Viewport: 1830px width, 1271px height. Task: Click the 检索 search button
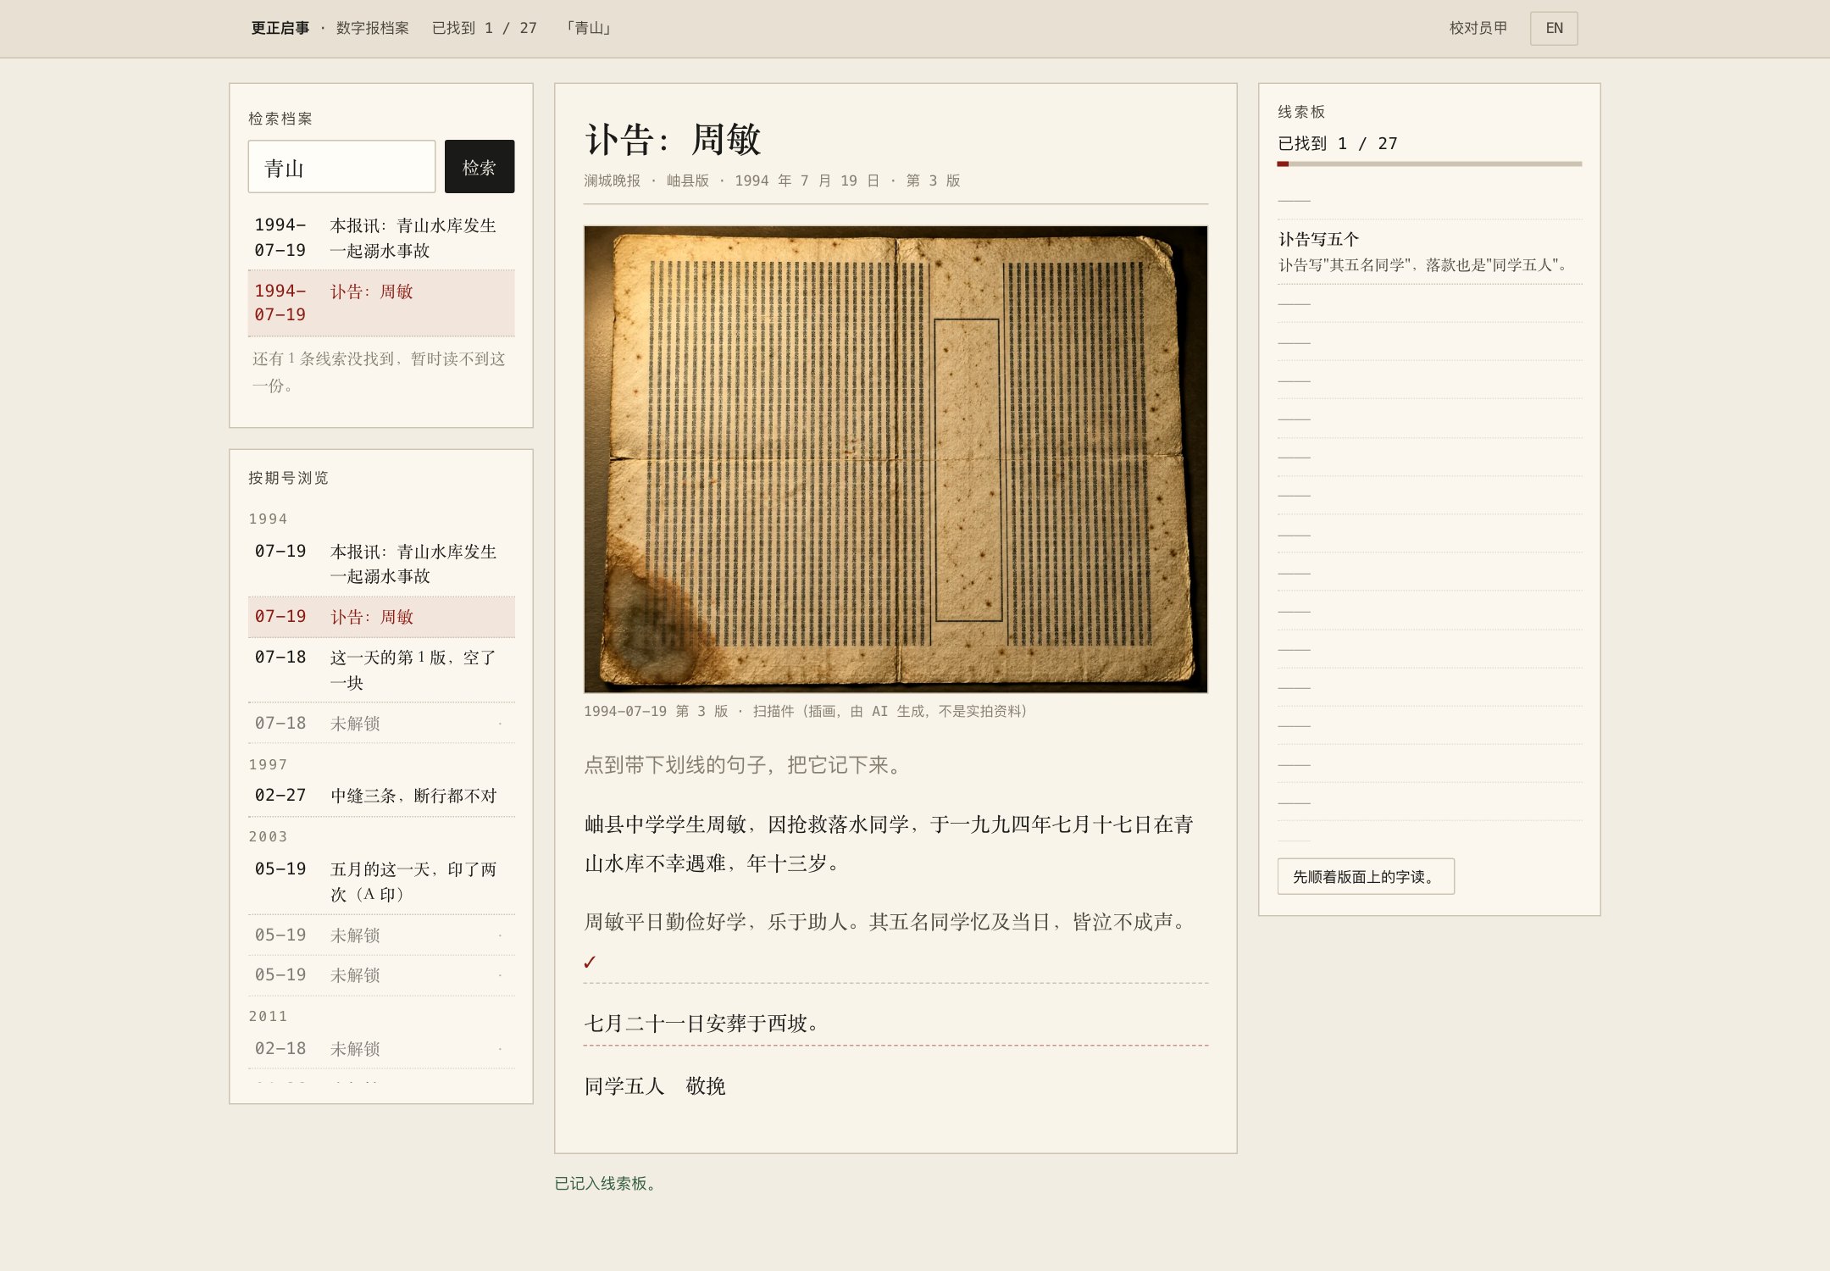480,167
